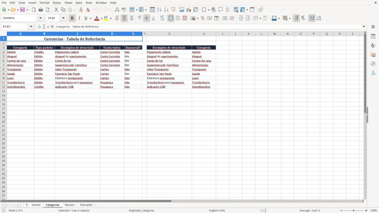379x213 pixels.
Task: Center vertically alignment
Action: click(x=147, y=18)
